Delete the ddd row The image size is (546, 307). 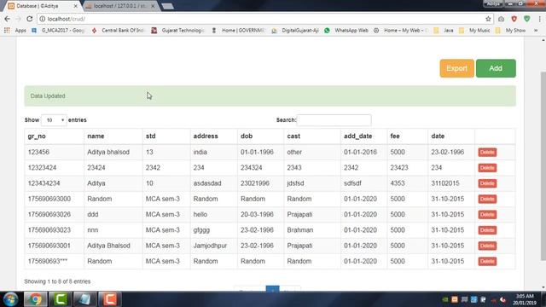(x=487, y=214)
